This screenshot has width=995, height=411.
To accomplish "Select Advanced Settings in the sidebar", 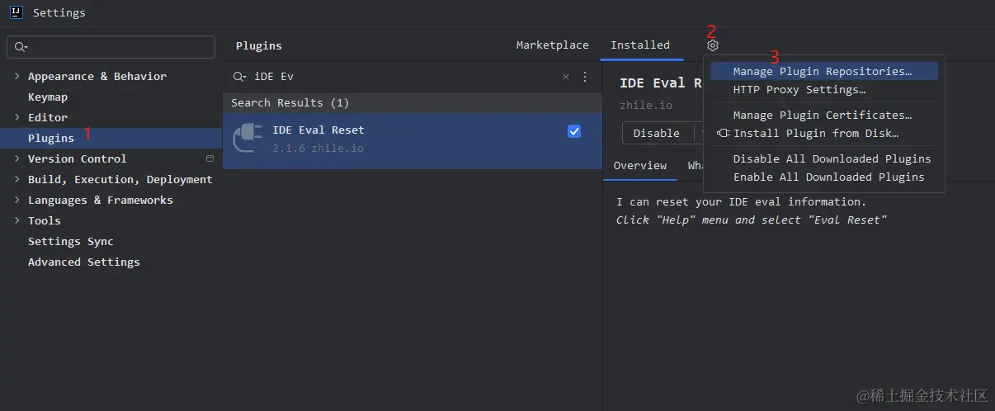I will point(83,262).
